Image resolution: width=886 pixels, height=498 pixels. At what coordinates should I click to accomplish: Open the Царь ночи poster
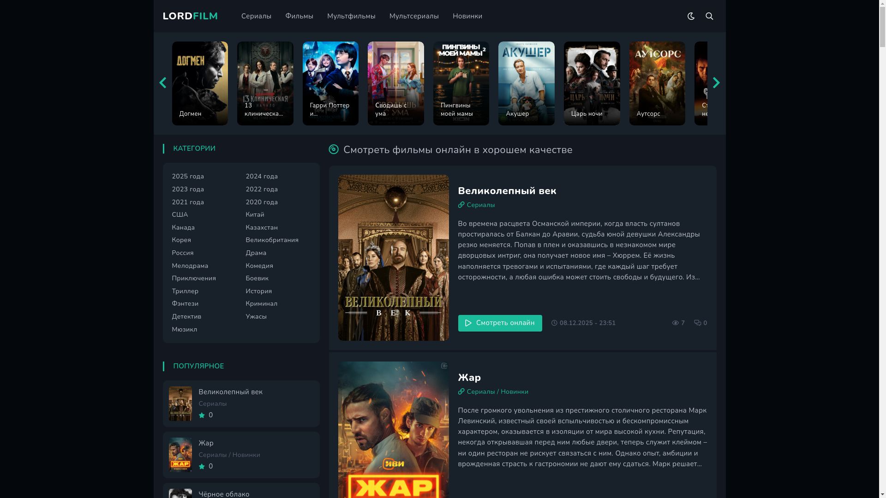(592, 83)
